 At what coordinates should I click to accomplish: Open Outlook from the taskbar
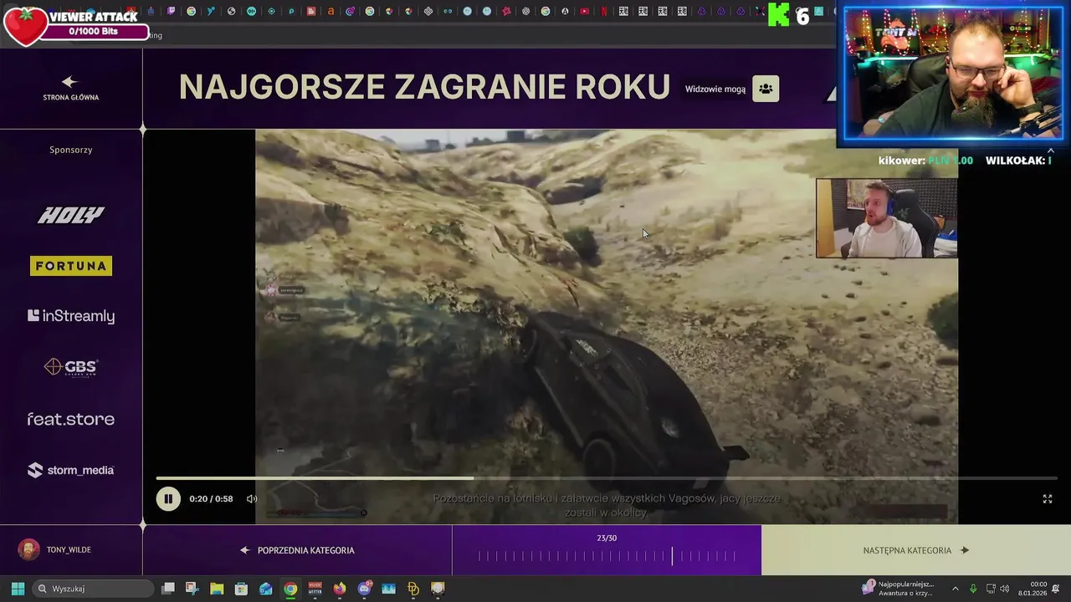[x=266, y=589]
